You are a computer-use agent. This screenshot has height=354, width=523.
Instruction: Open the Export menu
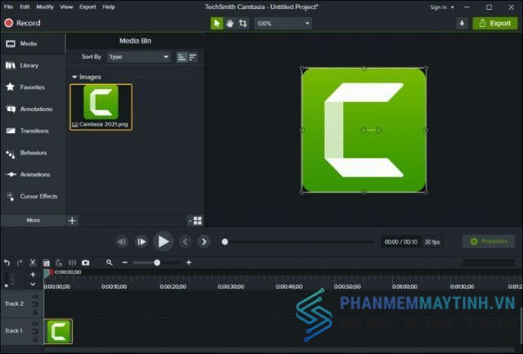coord(87,7)
